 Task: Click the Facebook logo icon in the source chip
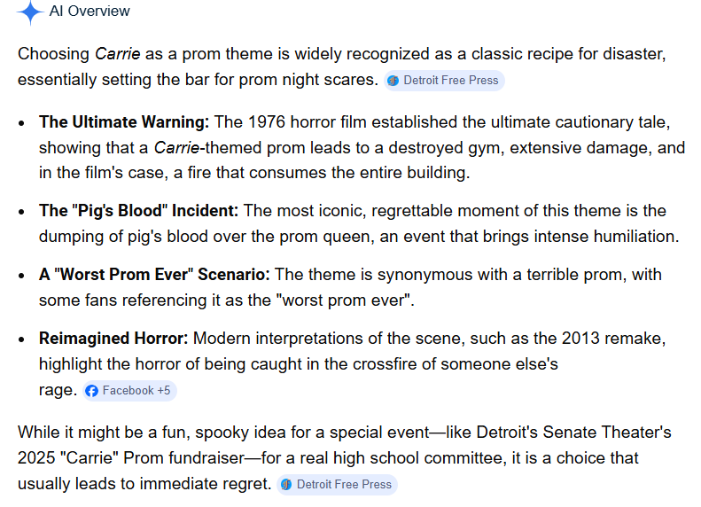(x=92, y=391)
